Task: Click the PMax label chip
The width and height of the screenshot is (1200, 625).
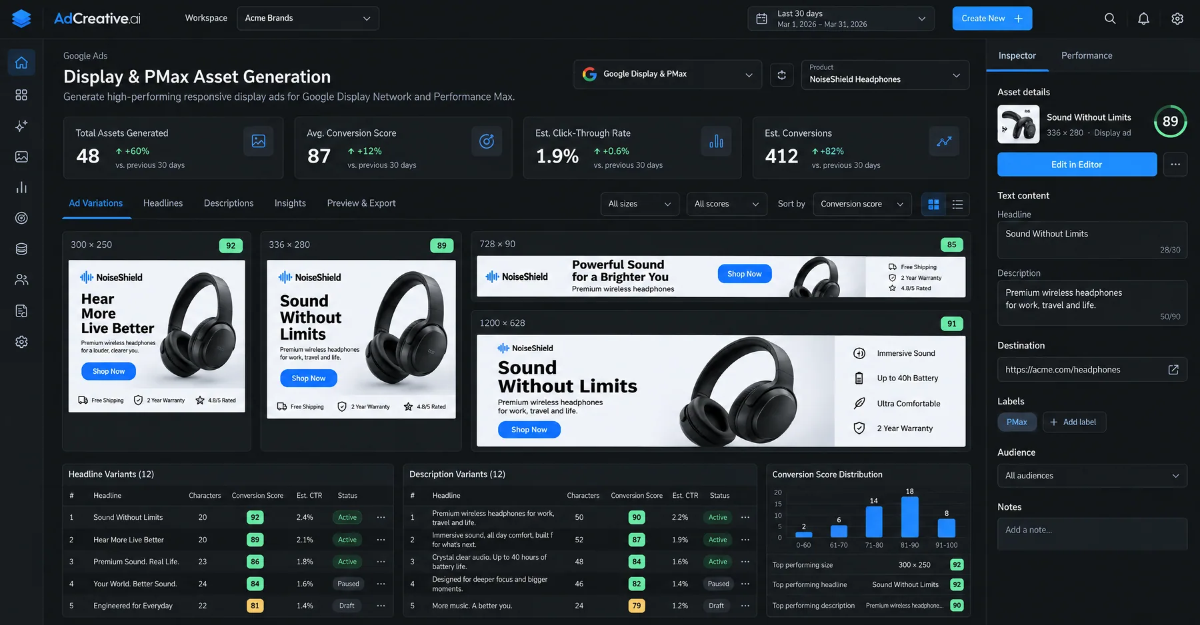Action: (1017, 422)
